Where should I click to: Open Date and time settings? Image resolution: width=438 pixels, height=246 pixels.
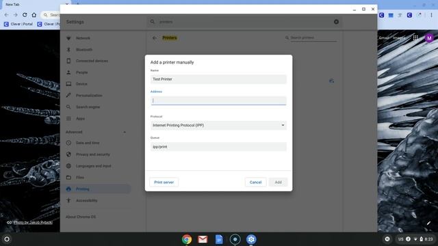click(x=88, y=143)
